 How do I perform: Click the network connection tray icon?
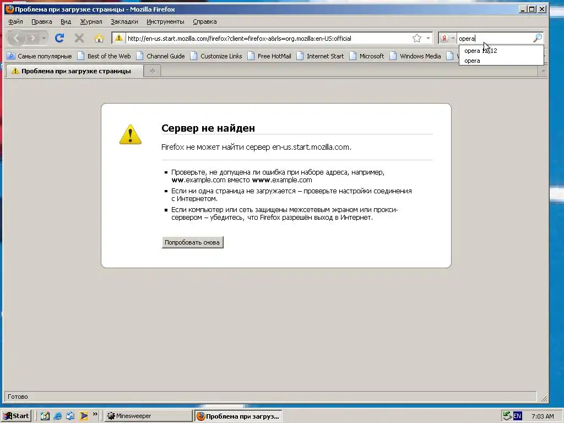(507, 416)
